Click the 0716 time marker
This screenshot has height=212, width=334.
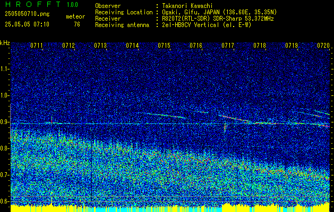[196, 45]
